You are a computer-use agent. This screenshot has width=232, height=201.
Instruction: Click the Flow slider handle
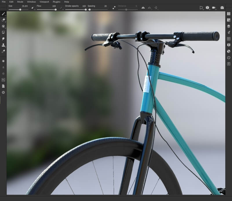click(55, 10)
